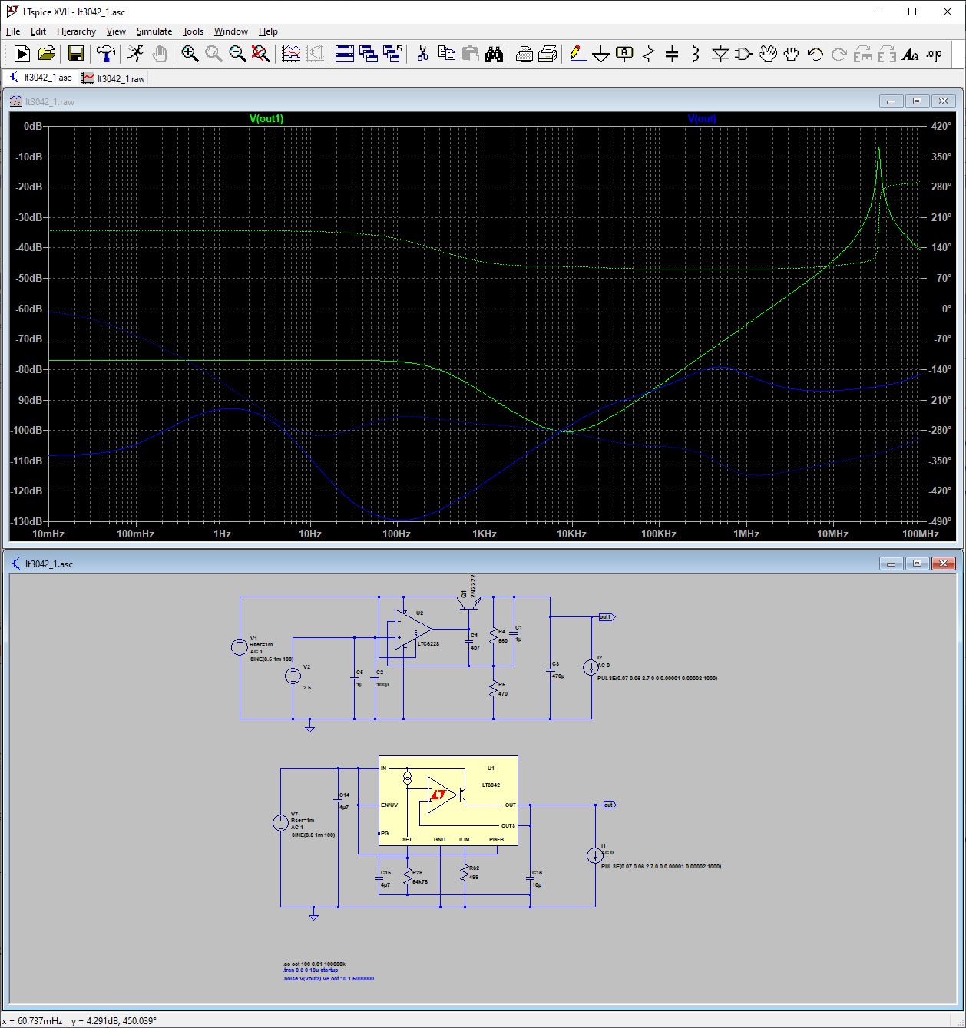Open the Tools menu

[193, 31]
